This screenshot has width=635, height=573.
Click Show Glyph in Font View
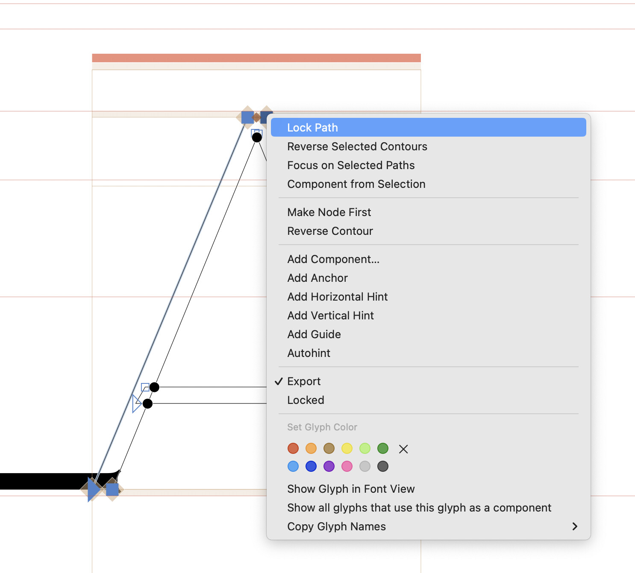(x=350, y=489)
